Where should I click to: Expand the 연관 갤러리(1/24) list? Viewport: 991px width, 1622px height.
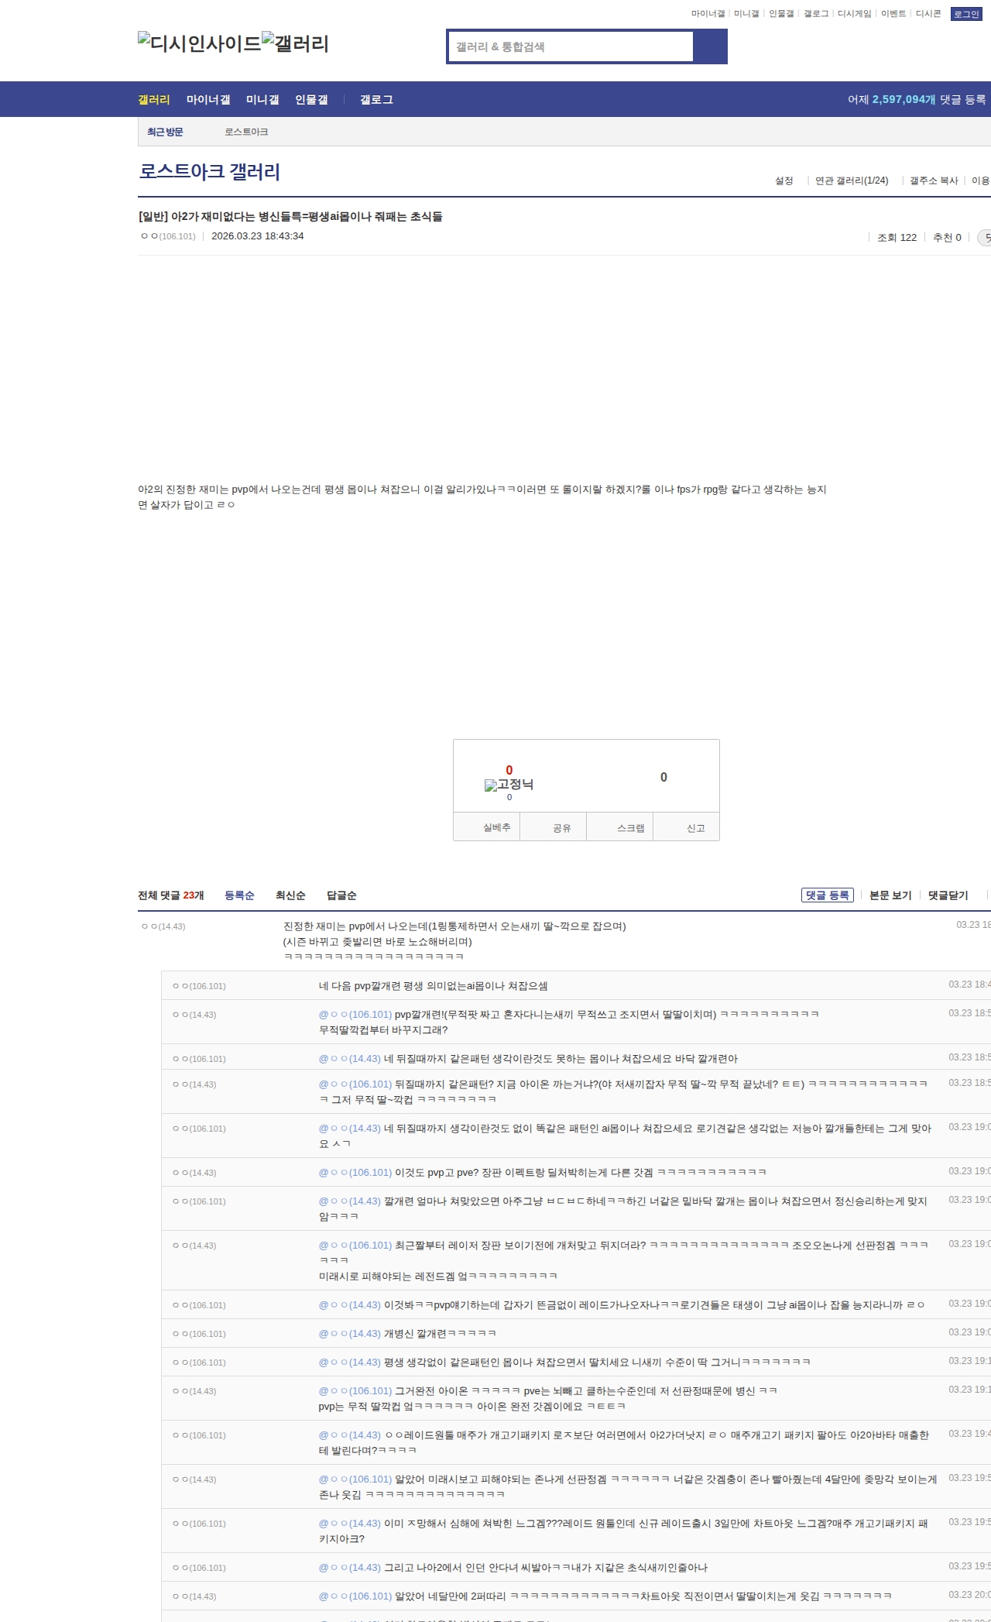[851, 180]
